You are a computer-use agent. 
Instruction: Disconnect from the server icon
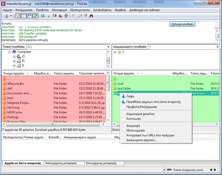tap(61, 16)
